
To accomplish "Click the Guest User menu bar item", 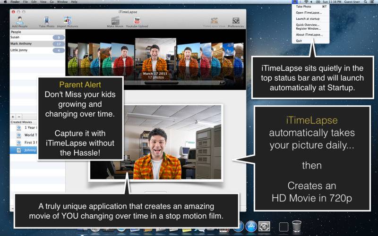I will coord(352,2).
